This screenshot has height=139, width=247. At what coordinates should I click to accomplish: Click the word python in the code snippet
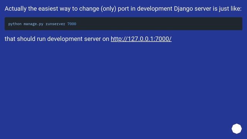(15, 24)
